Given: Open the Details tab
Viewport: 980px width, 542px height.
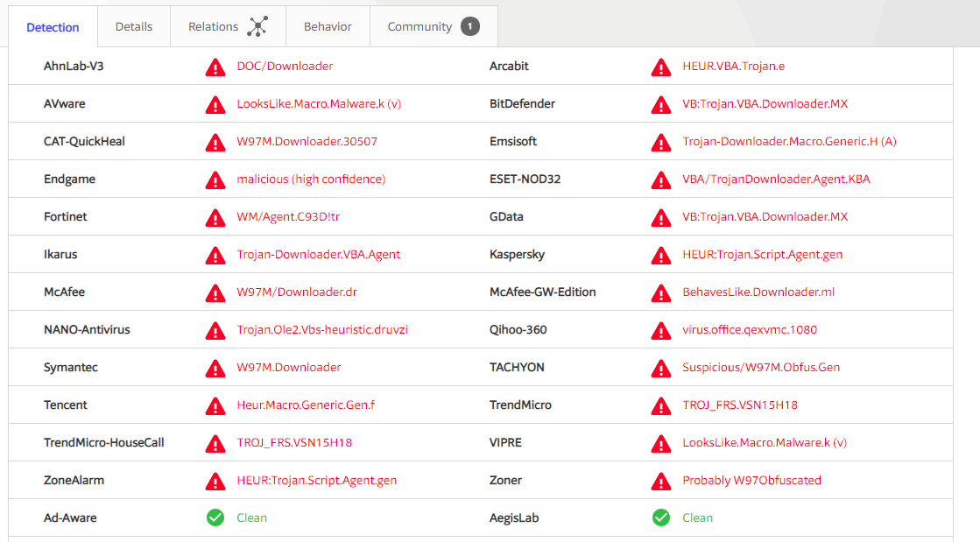Looking at the screenshot, I should 134,26.
